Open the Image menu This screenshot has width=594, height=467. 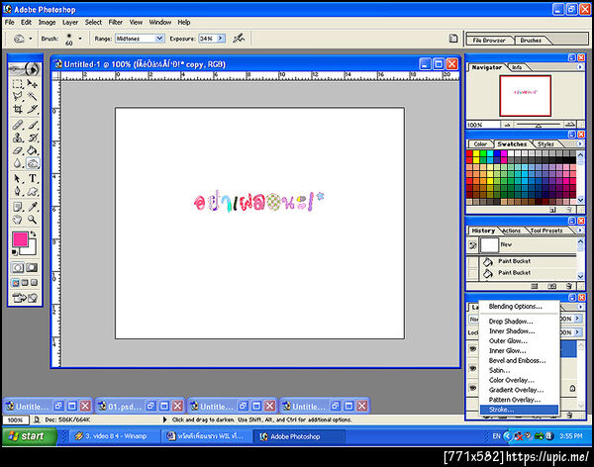pos(47,23)
